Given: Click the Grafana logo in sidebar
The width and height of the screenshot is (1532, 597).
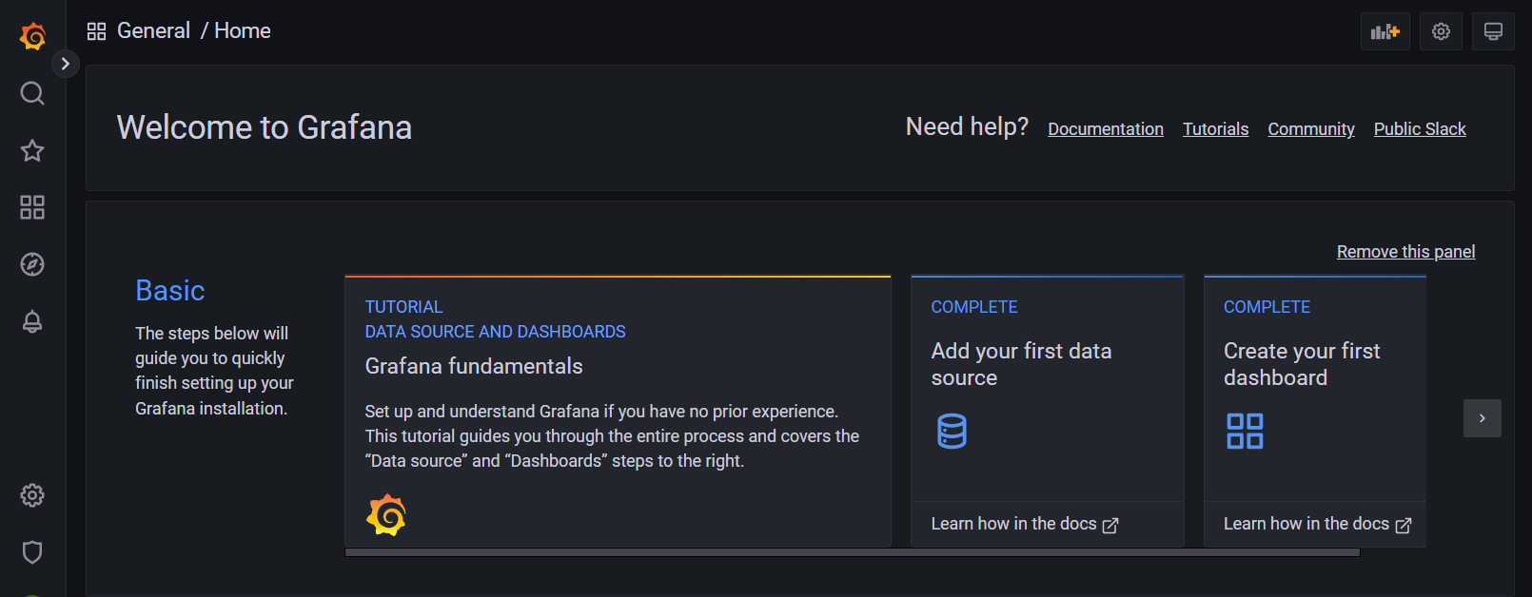Looking at the screenshot, I should [x=32, y=36].
